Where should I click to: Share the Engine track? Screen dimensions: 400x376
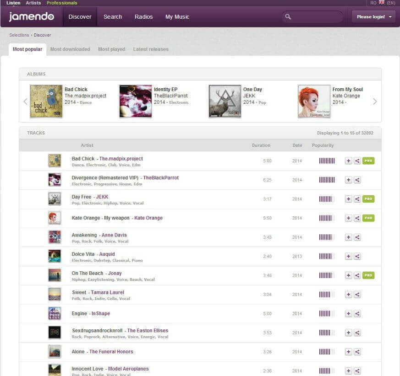(x=357, y=314)
